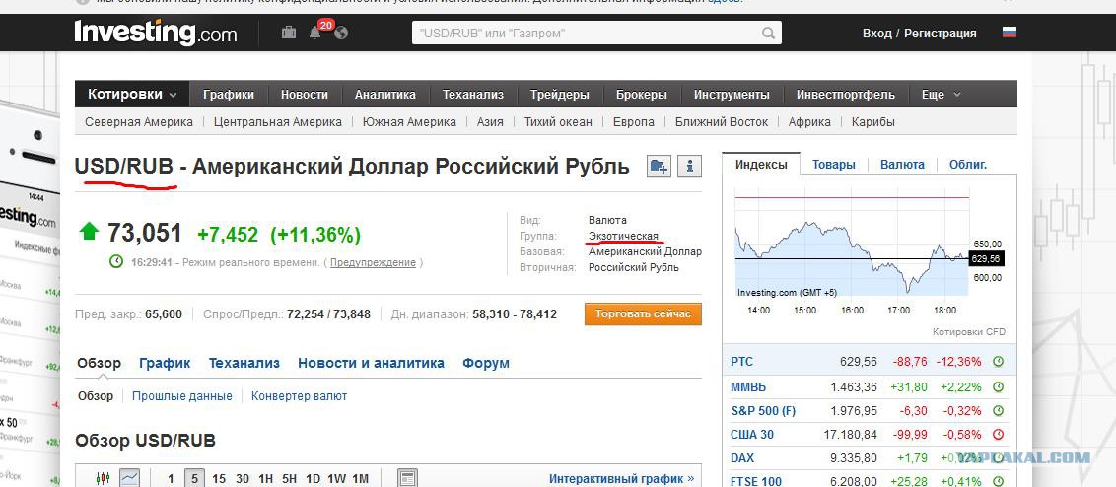
Task: Click the search magnifier icon
Action: (x=769, y=33)
